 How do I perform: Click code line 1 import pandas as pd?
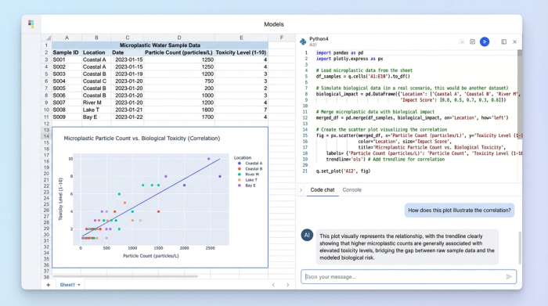(339, 52)
